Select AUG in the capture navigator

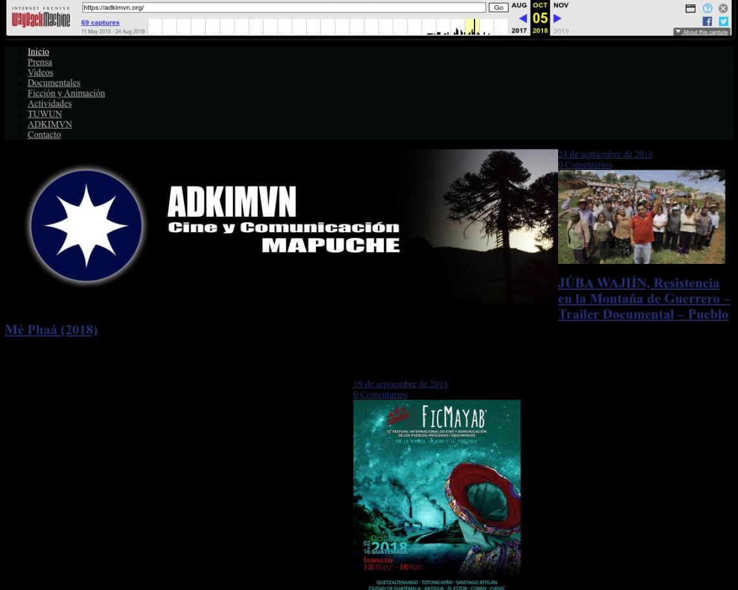click(x=519, y=5)
